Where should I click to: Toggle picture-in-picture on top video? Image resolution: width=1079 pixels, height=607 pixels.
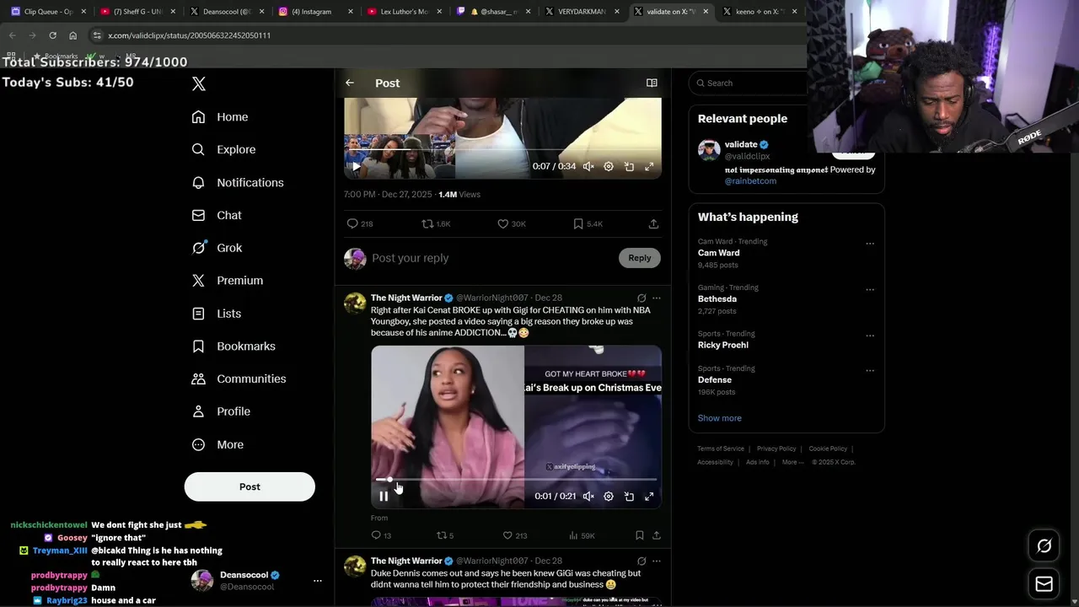pyautogui.click(x=629, y=166)
